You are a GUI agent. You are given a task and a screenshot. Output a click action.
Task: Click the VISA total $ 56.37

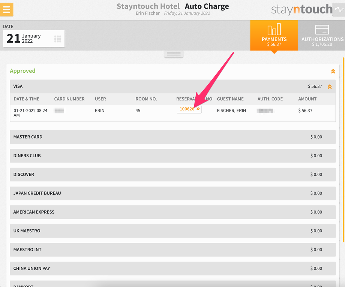[x=315, y=87]
